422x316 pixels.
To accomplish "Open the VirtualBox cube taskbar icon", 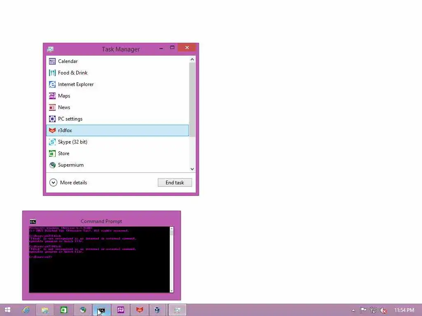I will coord(157,310).
